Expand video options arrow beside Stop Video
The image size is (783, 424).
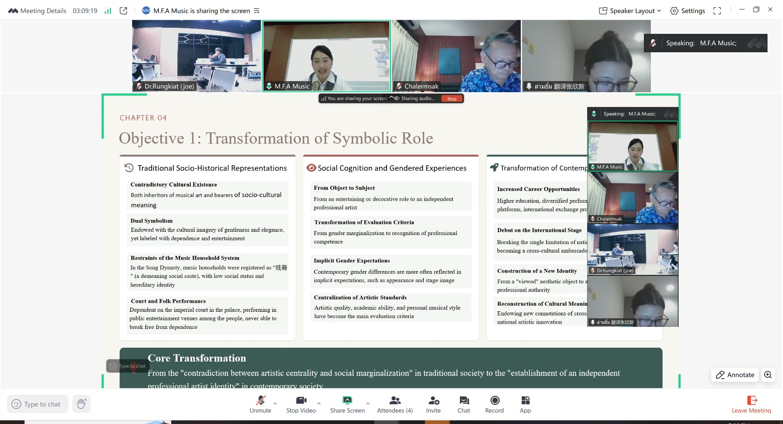(x=319, y=403)
